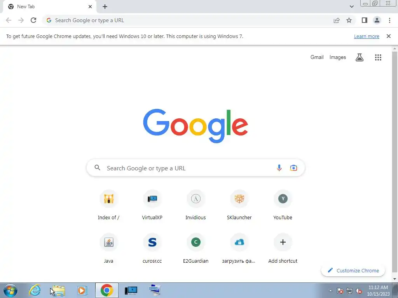Click the Images link
The height and width of the screenshot is (298, 398).
tap(338, 57)
